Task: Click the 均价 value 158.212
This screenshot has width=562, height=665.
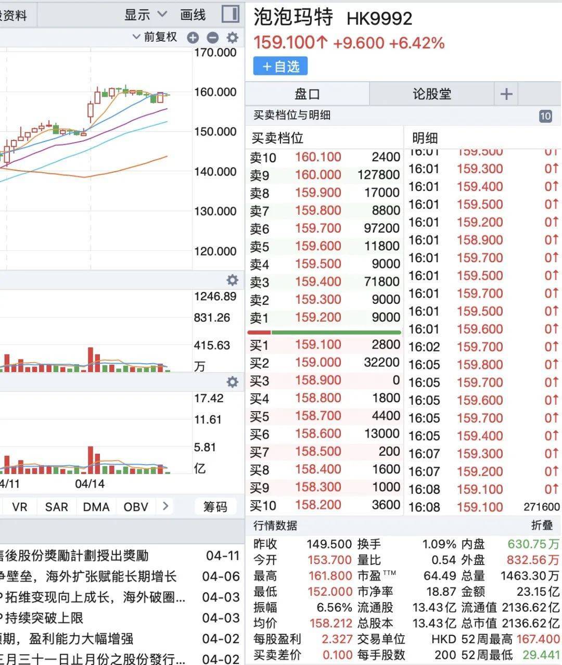Action: click(330, 623)
